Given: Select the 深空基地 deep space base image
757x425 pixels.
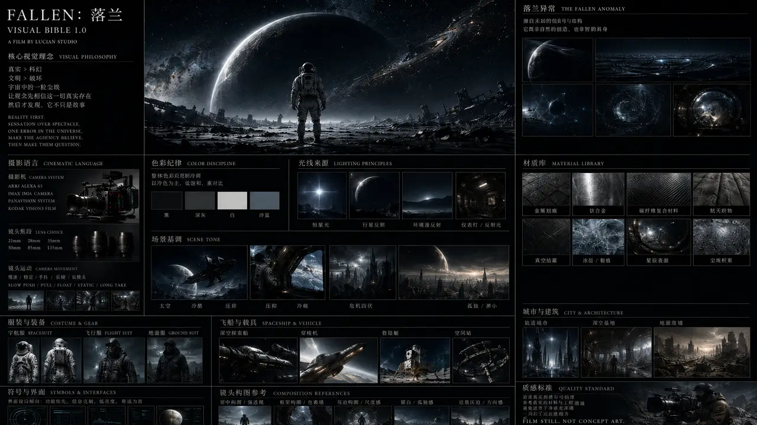Looking at the screenshot, I should click(616, 352).
